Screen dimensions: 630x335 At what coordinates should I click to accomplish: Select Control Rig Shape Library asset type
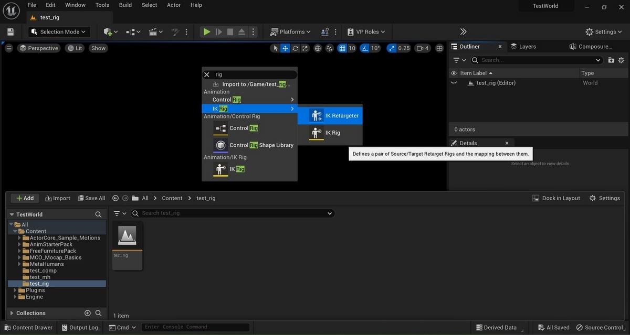pos(250,145)
